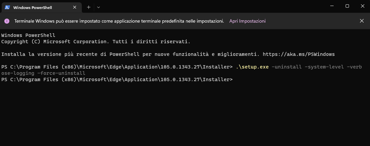Image resolution: width=370 pixels, height=146 pixels.
Task: Minimize the terminal window
Action: [x=332, y=6]
